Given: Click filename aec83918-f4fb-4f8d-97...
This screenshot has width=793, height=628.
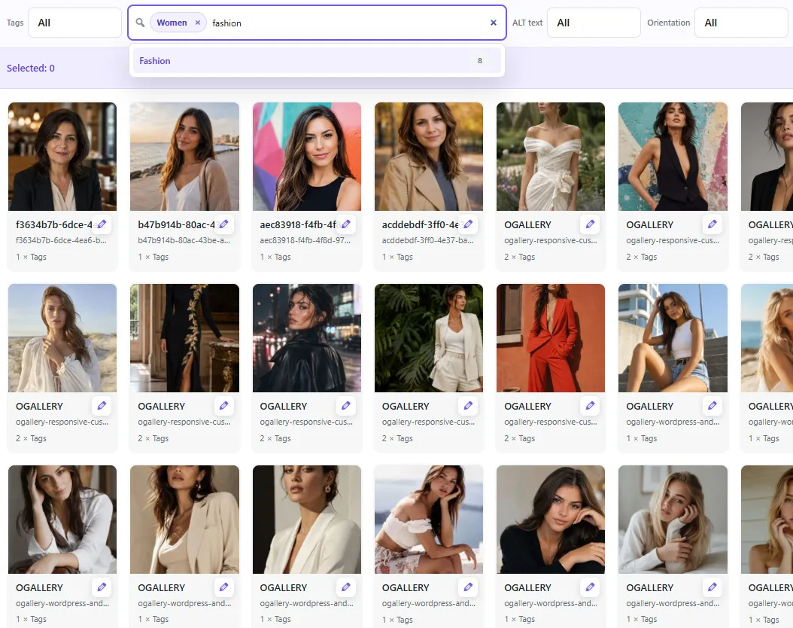Looking at the screenshot, I should tap(305, 240).
